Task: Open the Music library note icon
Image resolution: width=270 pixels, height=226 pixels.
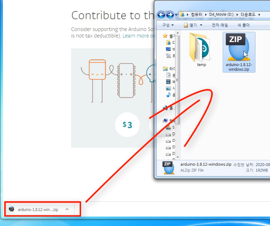Action: point(169,95)
